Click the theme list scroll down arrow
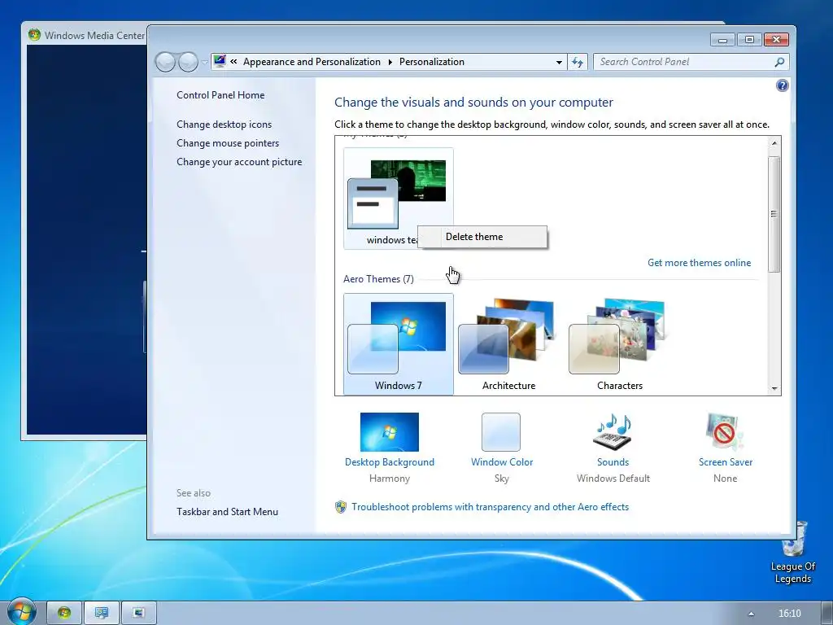Image resolution: width=833 pixels, height=625 pixels. pyautogui.click(x=774, y=388)
